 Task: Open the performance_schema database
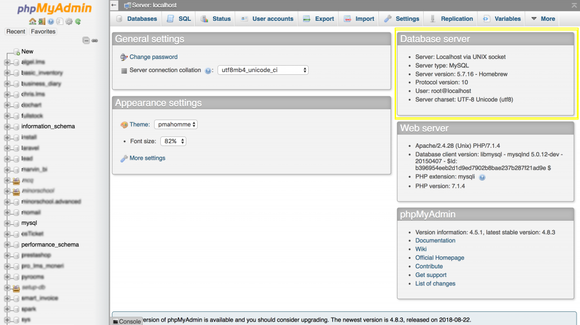pyautogui.click(x=50, y=245)
